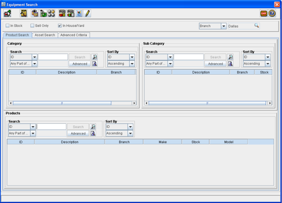Click the add equipment excavator icon
This screenshot has width=282, height=203.
coord(7,13)
